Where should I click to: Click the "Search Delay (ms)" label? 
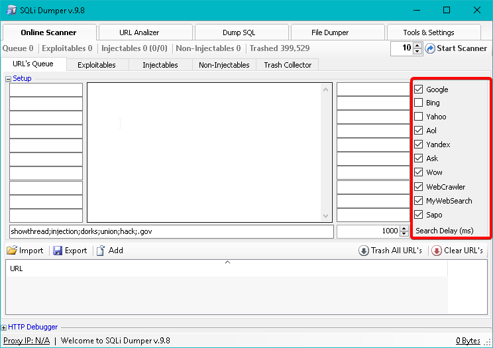pos(444,231)
